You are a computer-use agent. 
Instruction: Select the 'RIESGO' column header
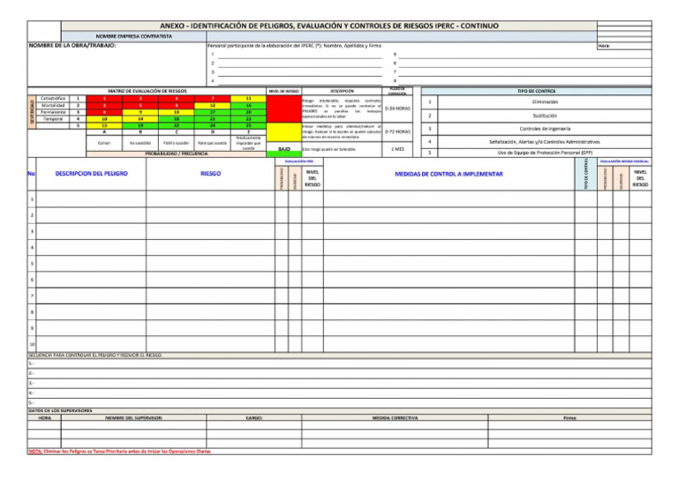(x=211, y=175)
